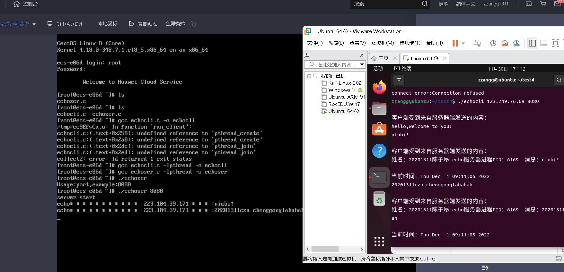The width and height of the screenshot is (564, 272).
Task: Revert to snapshot icon
Action: 505,43
